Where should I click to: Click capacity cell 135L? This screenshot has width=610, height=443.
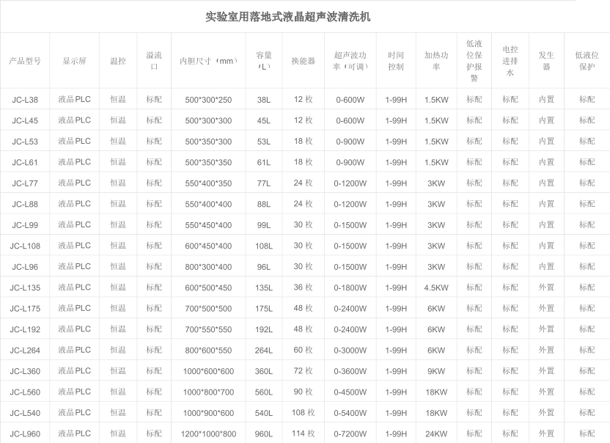[x=264, y=288]
